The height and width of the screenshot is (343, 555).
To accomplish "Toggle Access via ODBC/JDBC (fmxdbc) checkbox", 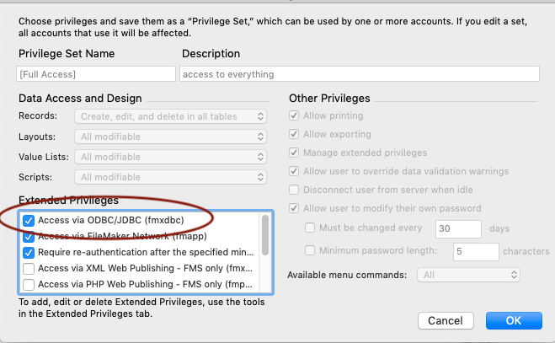I will pos(29,221).
